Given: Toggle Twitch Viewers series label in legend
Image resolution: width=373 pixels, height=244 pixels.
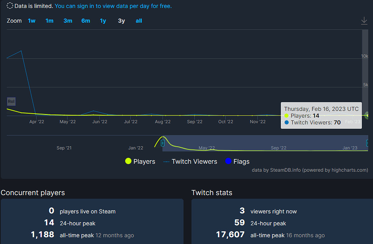Looking at the screenshot, I should [x=194, y=161].
